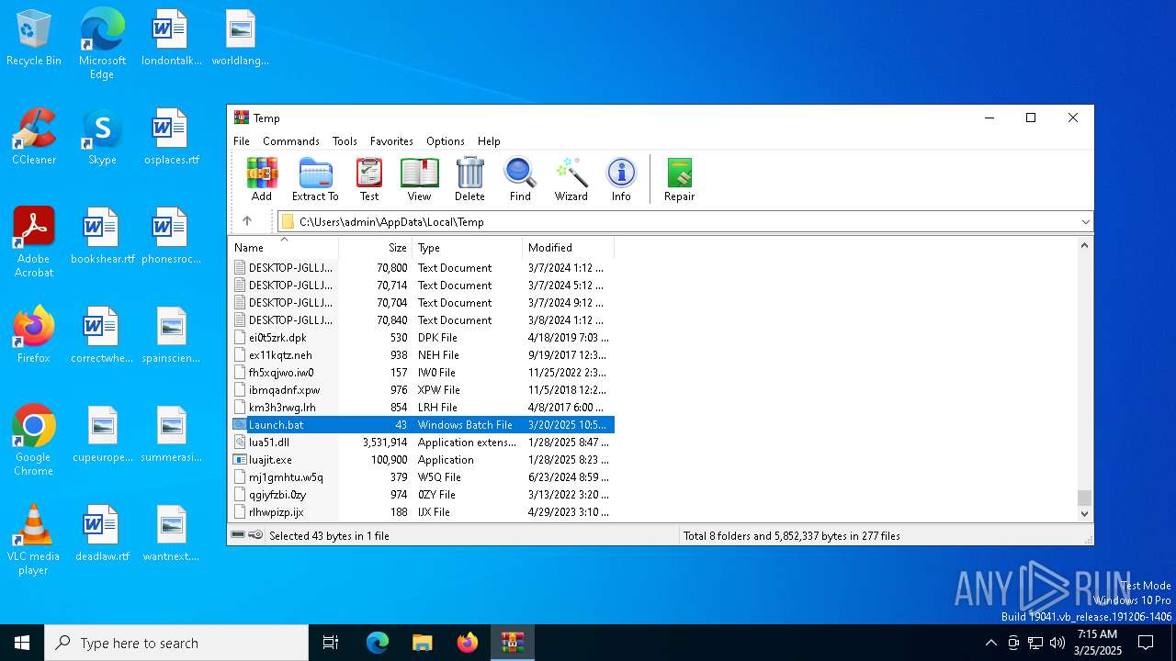
Task: Open Recycle Bin desktop icon
Action: coord(34,39)
